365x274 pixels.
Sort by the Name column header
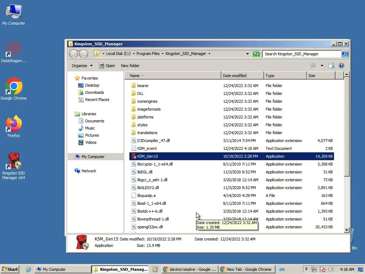pos(173,76)
